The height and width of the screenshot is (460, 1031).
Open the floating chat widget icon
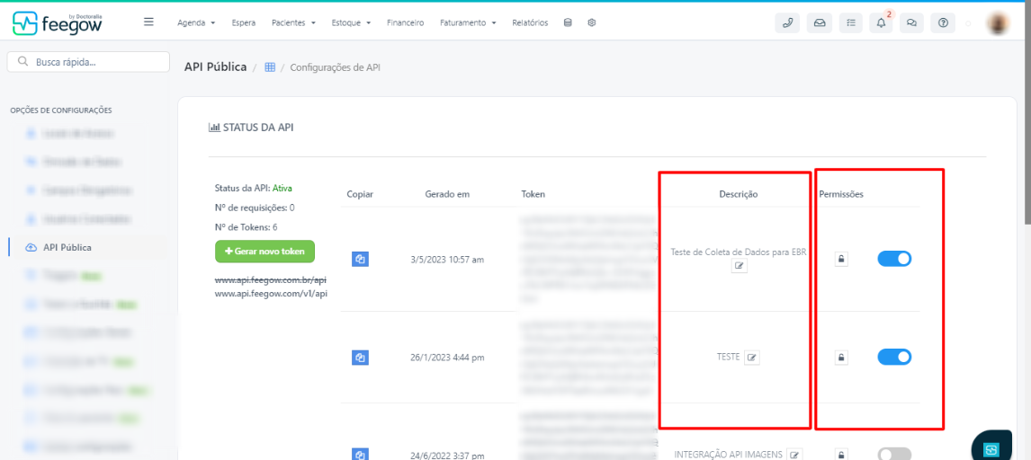tap(991, 449)
